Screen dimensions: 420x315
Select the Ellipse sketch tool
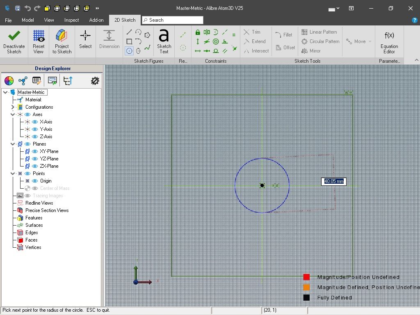(138, 51)
